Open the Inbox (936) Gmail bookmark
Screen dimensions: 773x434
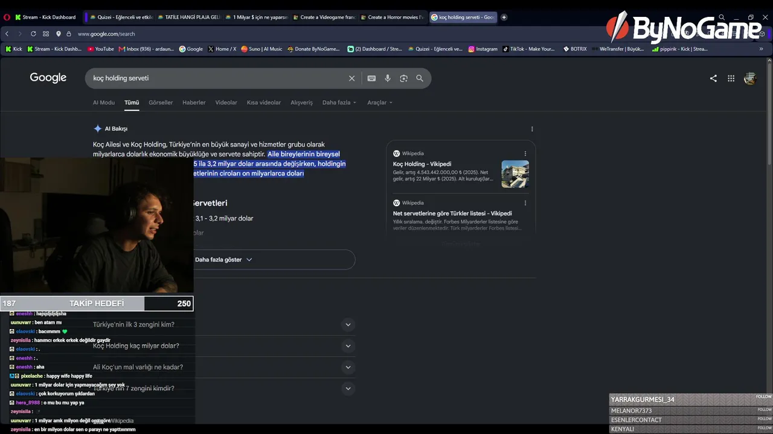(x=147, y=49)
